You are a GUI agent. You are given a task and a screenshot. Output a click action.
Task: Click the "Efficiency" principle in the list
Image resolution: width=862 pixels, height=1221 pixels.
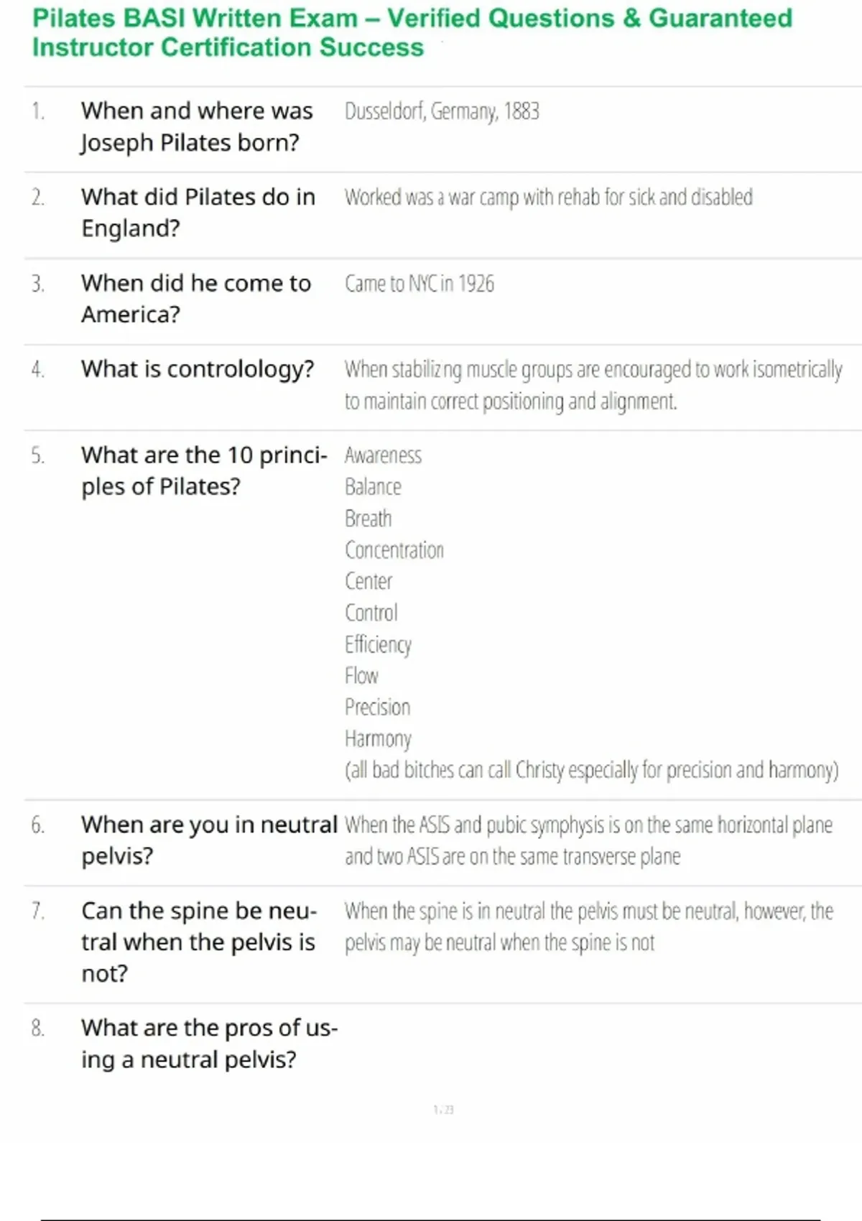point(378,644)
